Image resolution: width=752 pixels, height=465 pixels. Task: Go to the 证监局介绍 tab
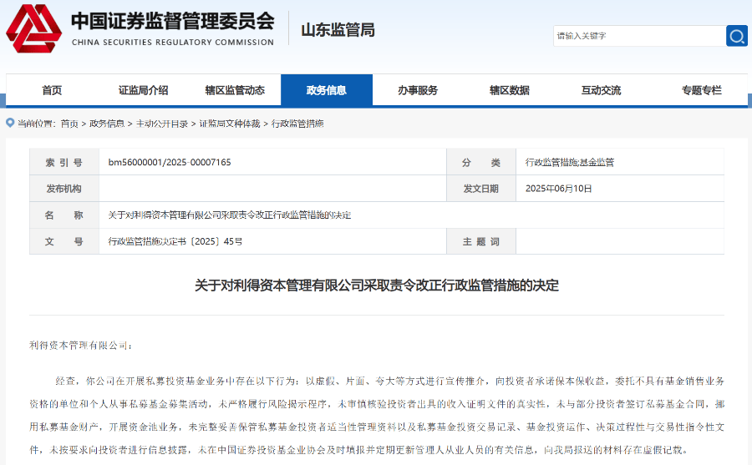pyautogui.click(x=143, y=90)
